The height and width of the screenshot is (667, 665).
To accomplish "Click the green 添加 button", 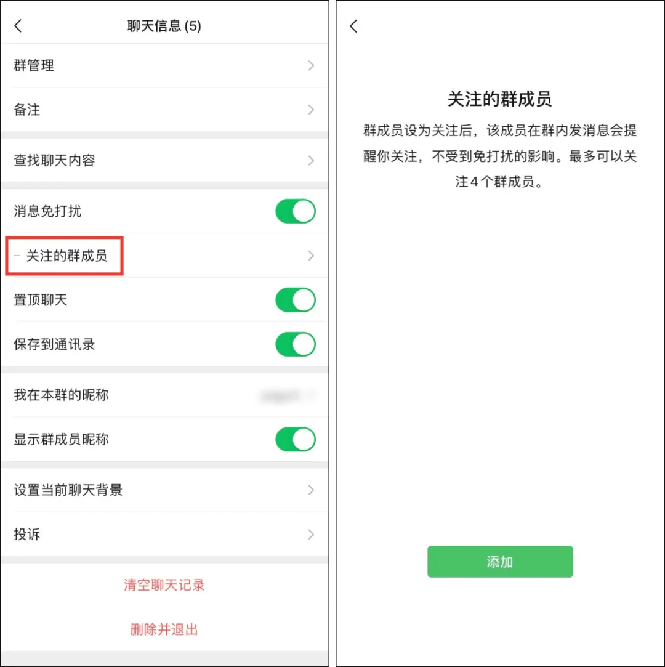I will coord(500,562).
